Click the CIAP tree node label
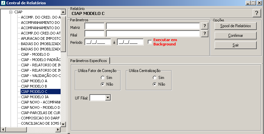Screen dimensions: 264x134 coord(18,12)
